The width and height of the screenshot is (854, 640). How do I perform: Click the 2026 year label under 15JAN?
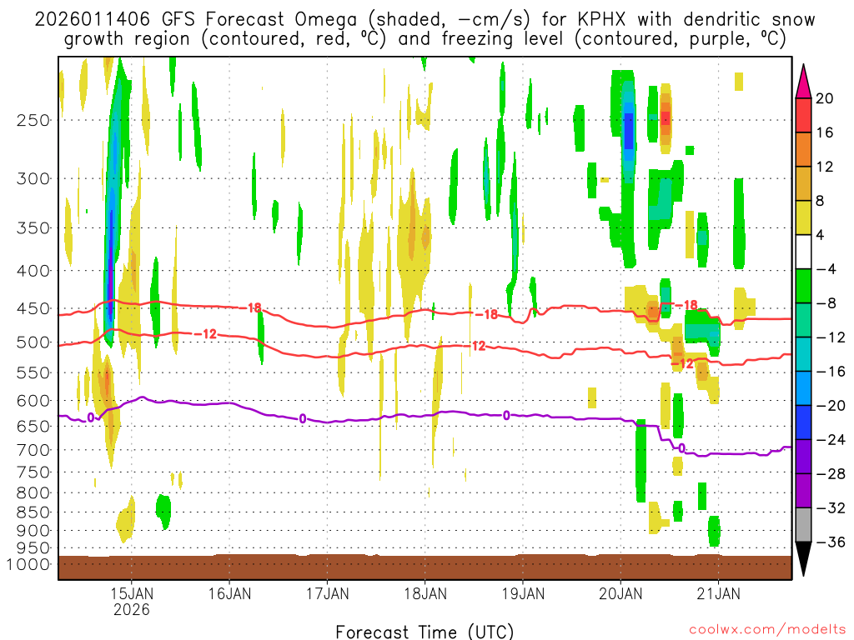(131, 609)
